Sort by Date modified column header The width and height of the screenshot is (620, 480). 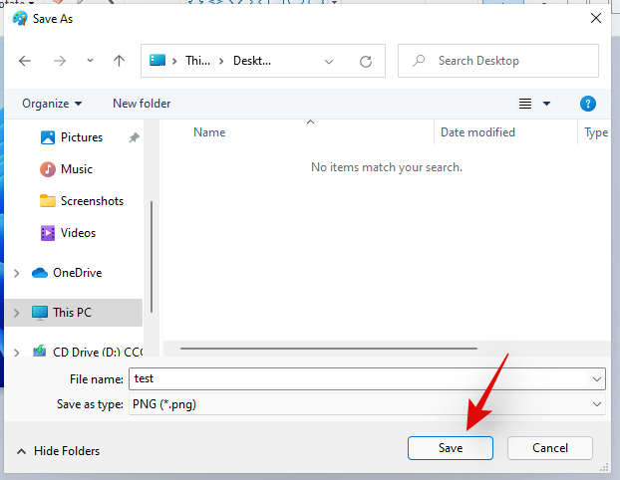click(x=477, y=132)
